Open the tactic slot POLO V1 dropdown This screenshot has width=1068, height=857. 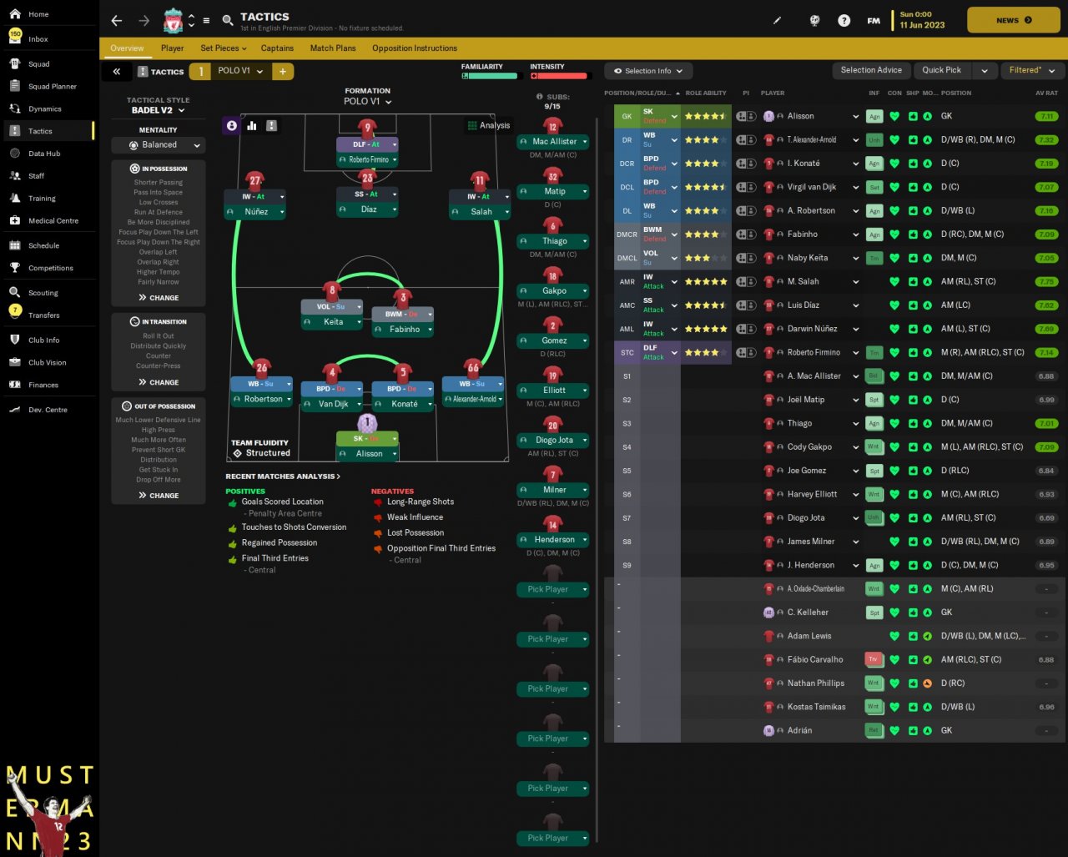tap(240, 72)
